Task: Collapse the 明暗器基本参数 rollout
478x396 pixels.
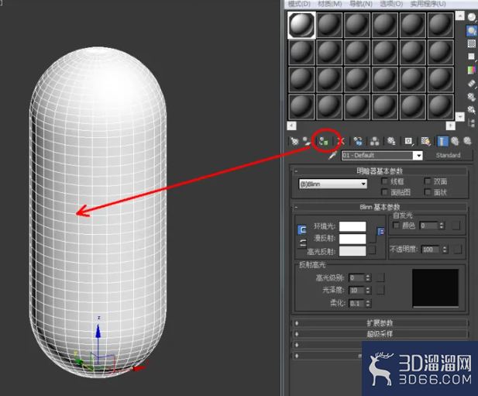Action: pyautogui.click(x=380, y=171)
